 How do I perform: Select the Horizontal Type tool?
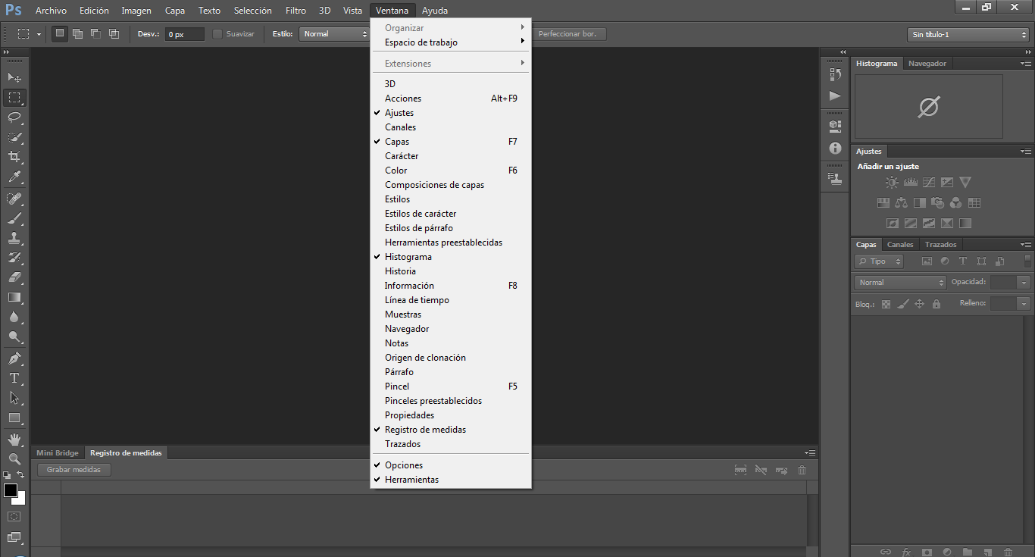(x=14, y=377)
